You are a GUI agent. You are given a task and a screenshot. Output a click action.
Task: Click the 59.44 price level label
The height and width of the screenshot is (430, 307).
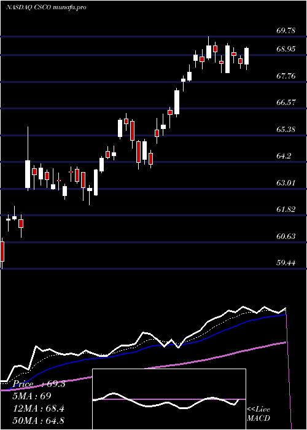click(x=286, y=263)
